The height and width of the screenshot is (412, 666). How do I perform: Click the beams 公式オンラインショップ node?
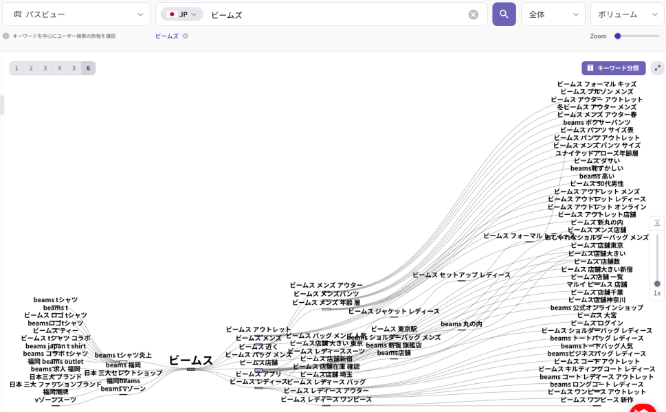pos(597,308)
